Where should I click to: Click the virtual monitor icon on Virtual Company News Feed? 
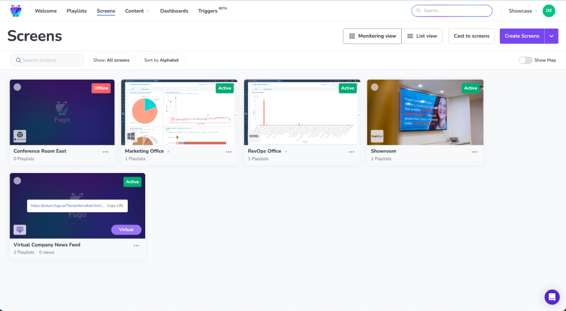20,229
